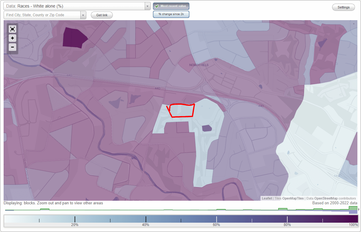This screenshot has width=361, height=232.
Task: Click the 'Based on 2000-2022 data' text
Action: point(335,203)
